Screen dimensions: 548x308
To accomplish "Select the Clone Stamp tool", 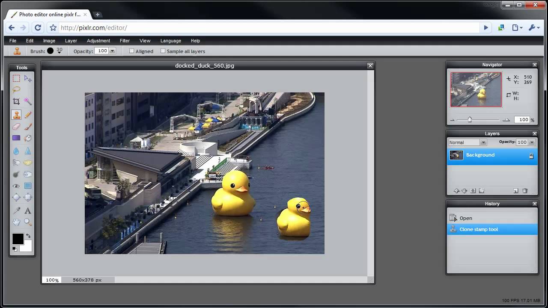I will click(x=16, y=115).
